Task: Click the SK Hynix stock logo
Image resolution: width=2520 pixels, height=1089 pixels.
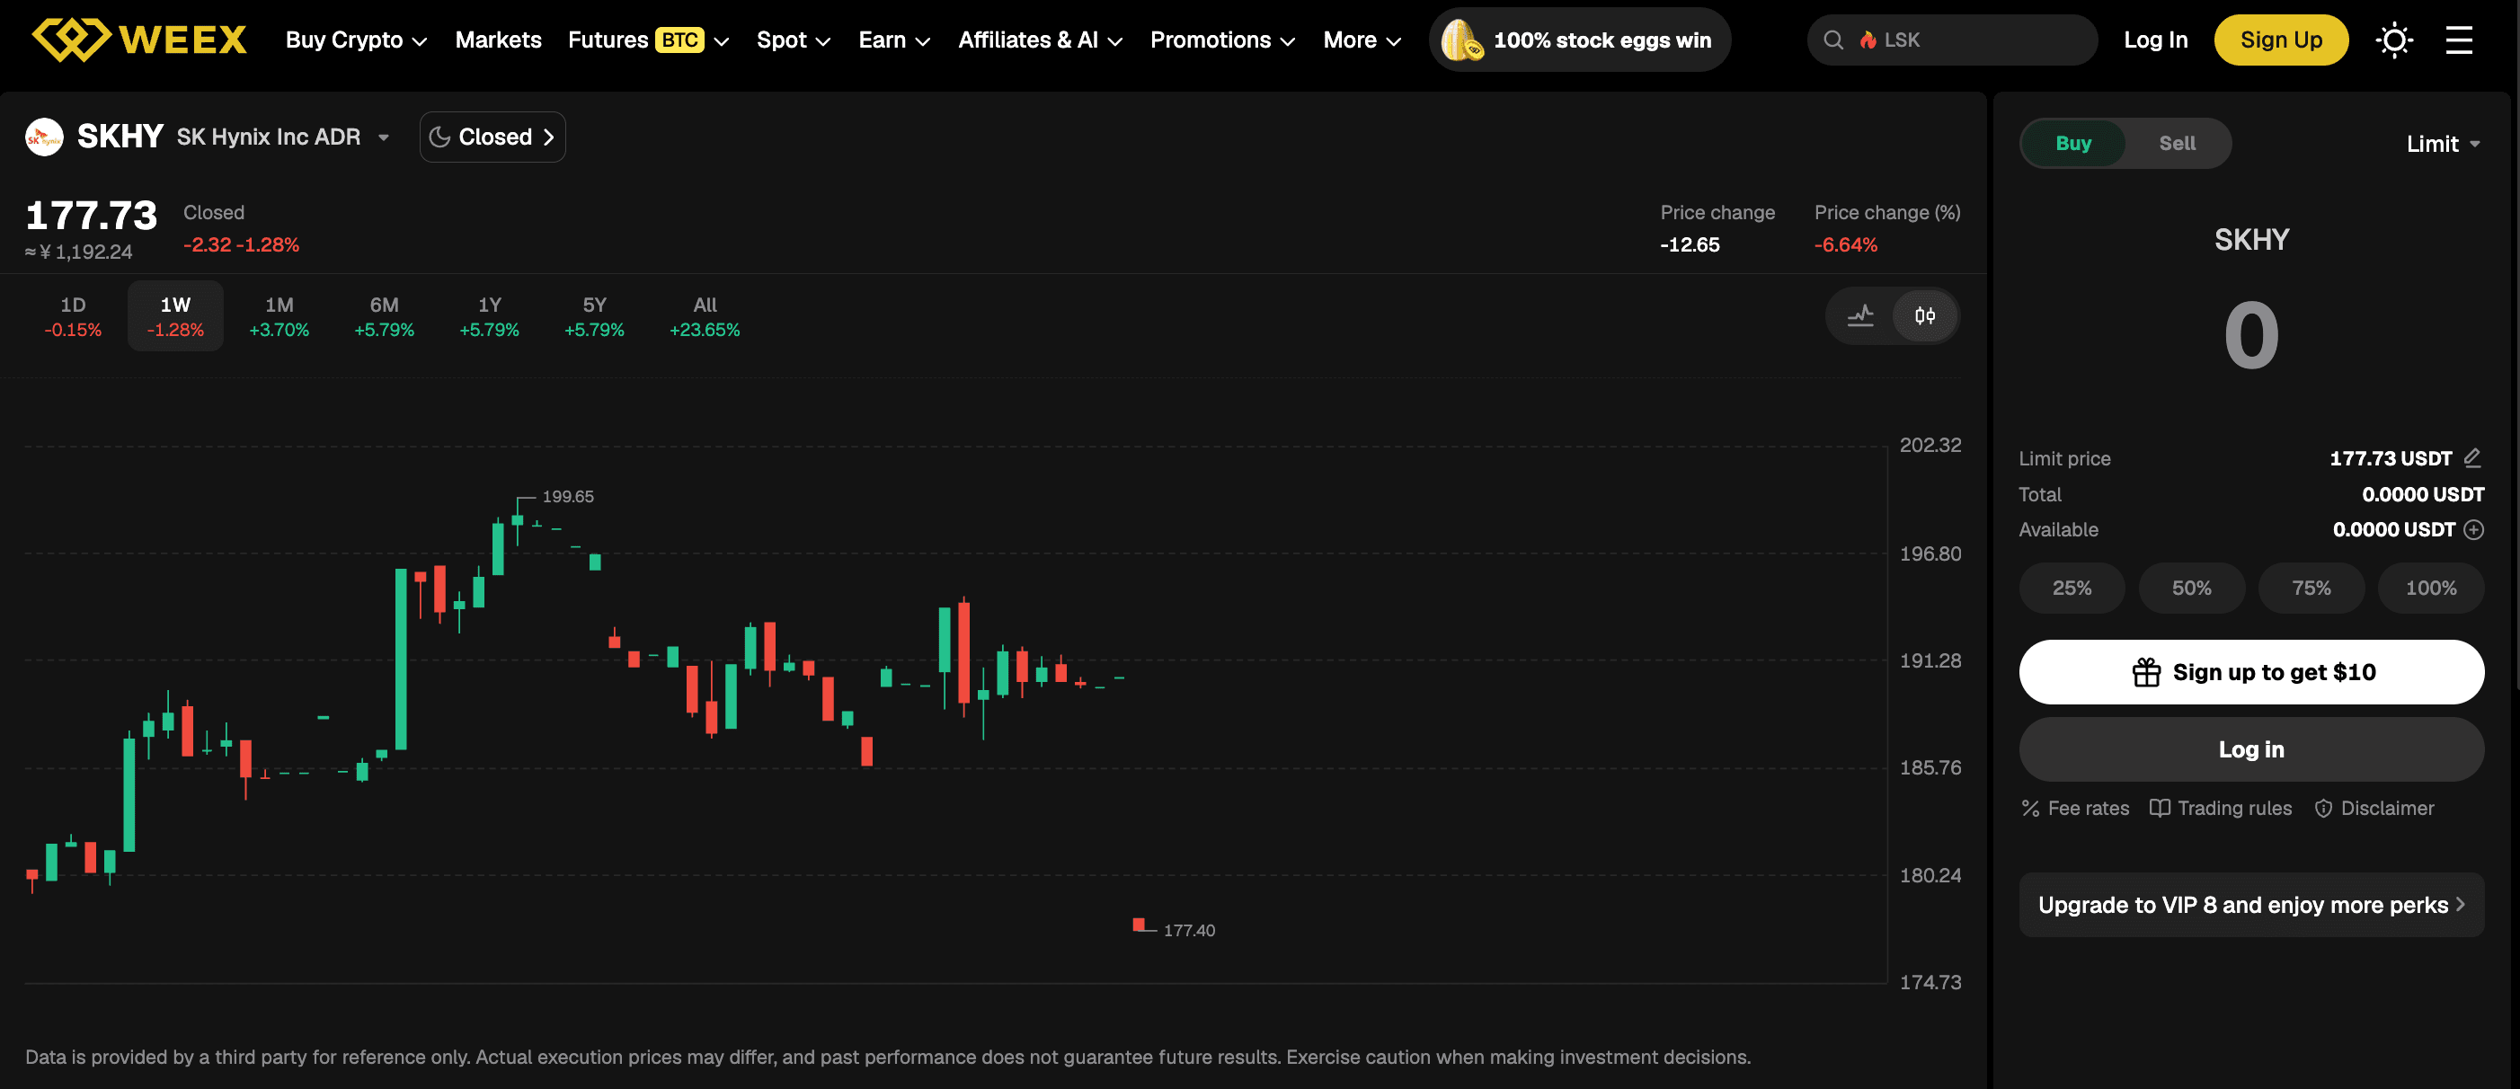Action: pos(44,137)
